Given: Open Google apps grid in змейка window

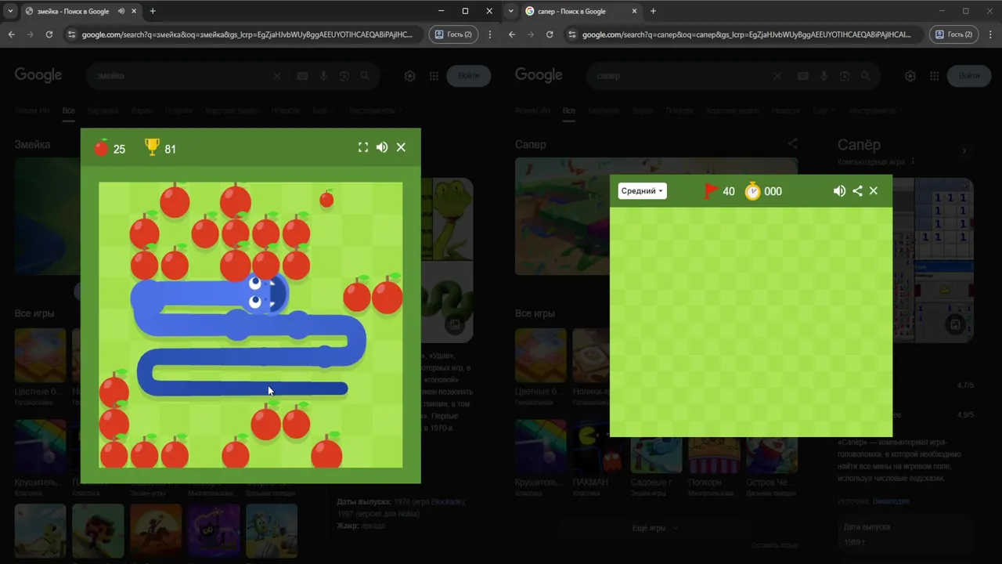Looking at the screenshot, I should click(434, 76).
